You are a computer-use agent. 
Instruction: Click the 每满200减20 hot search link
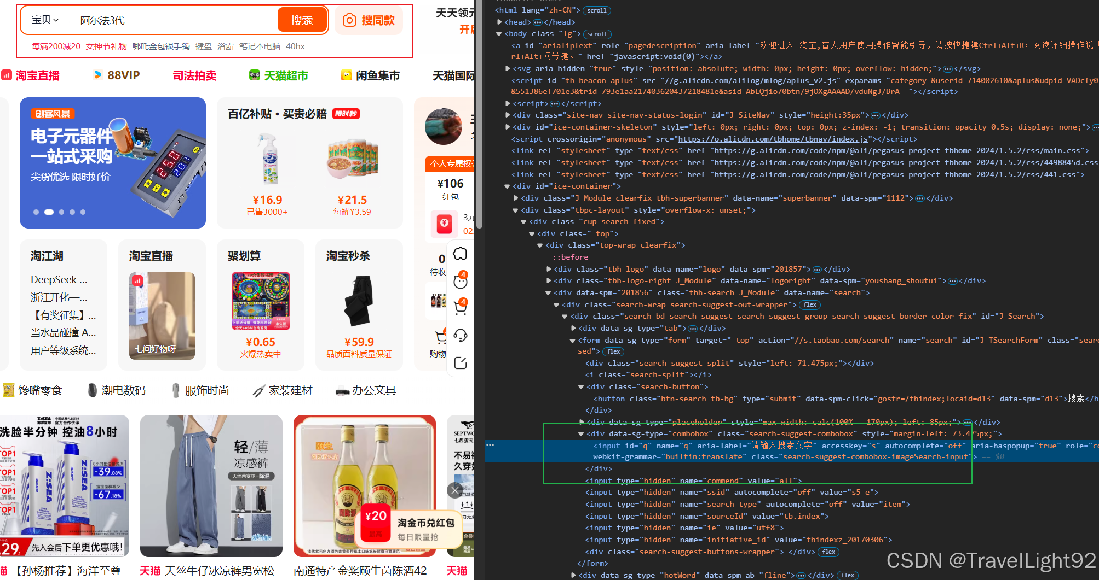56,46
